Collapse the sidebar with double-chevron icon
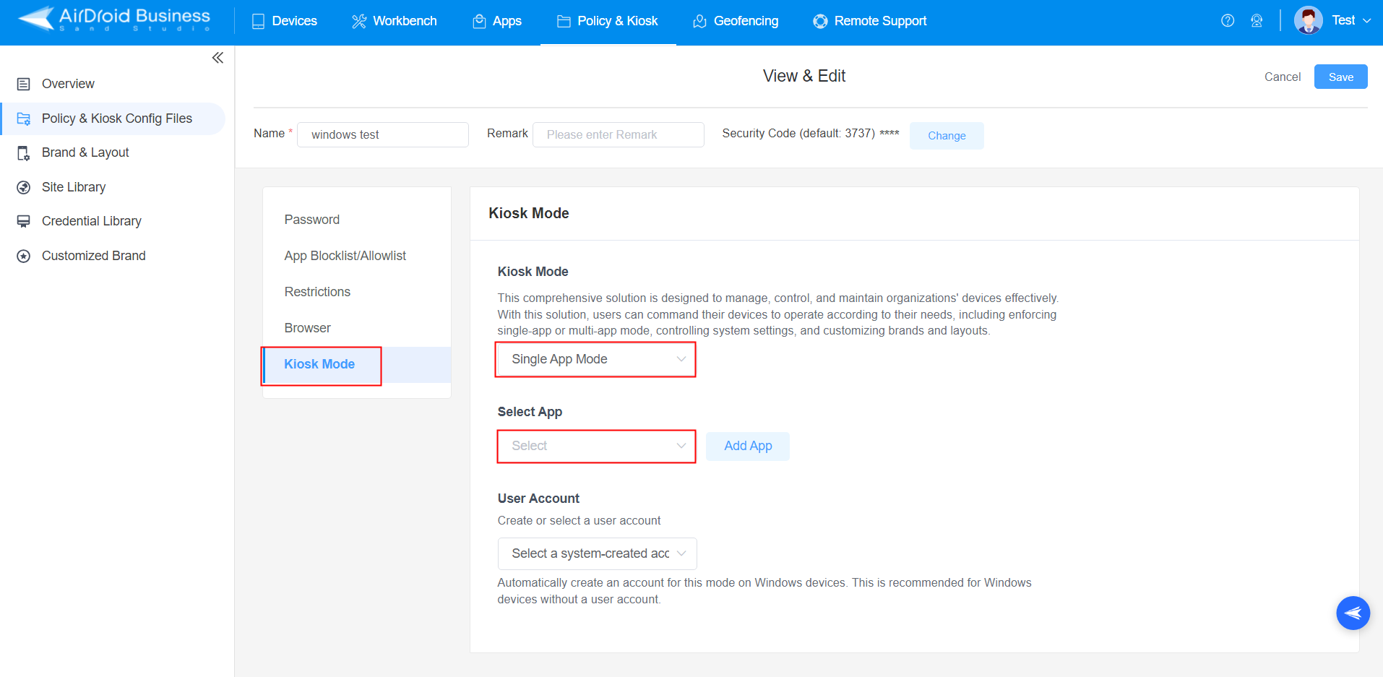 217,57
